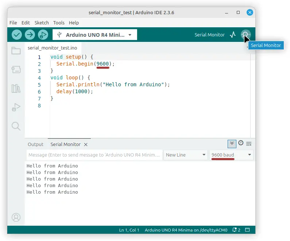Toggle autoscroll in Serial Monitor
The width and height of the screenshot is (290, 241).
232,143
